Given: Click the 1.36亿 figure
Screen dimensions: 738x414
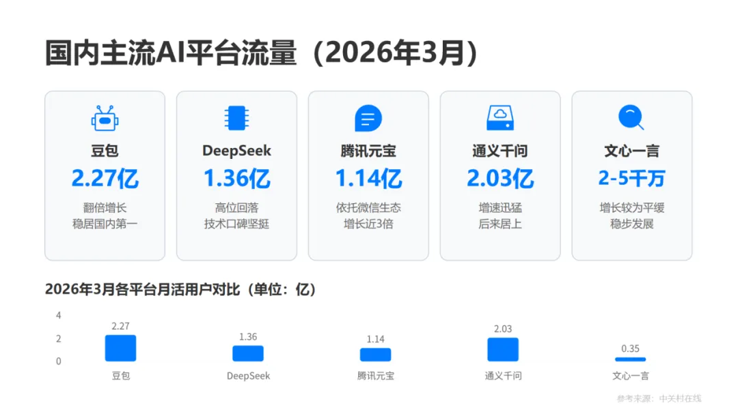Looking at the screenshot, I should point(236,179).
